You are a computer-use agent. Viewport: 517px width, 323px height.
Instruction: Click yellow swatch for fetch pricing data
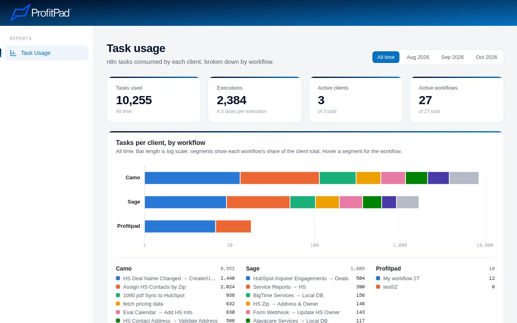118,304
